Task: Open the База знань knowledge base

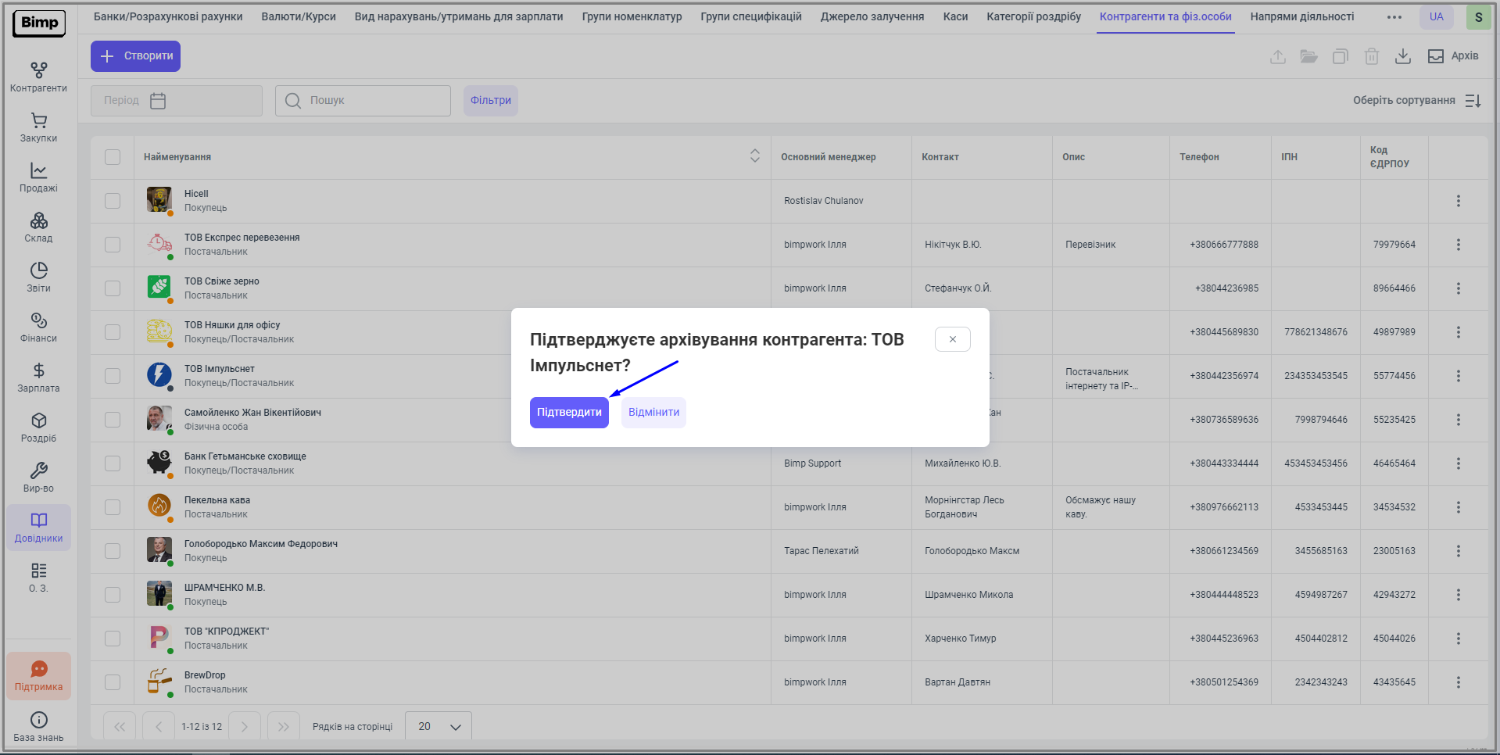Action: 38,726
